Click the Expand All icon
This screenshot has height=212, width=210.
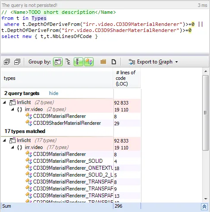point(7,62)
